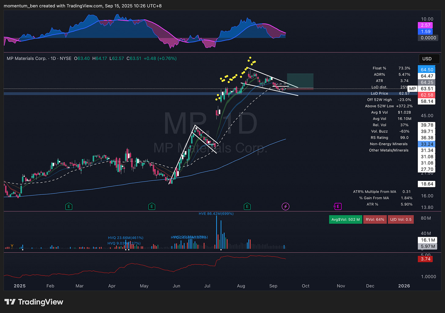Select the green long-position target box
This screenshot has width=445, height=313.
point(300,81)
